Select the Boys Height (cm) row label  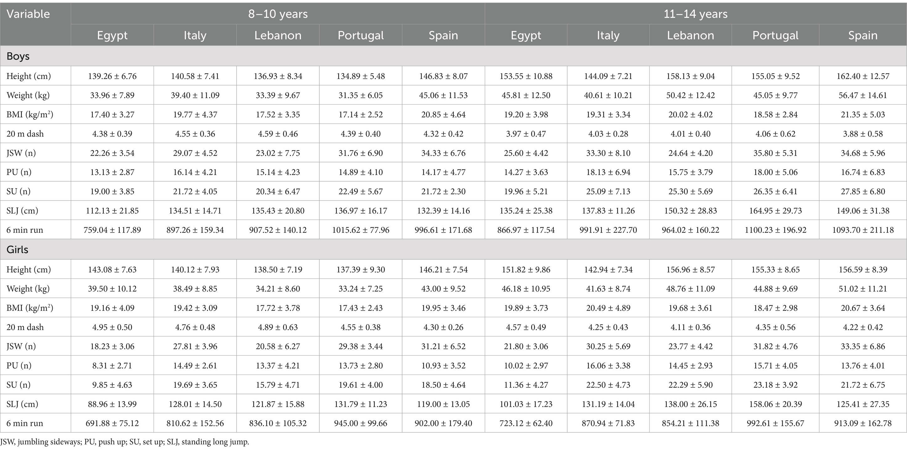click(29, 76)
